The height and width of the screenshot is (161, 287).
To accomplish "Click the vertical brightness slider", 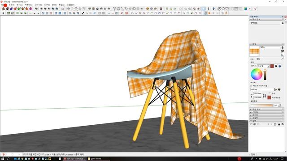I will tap(265, 75).
